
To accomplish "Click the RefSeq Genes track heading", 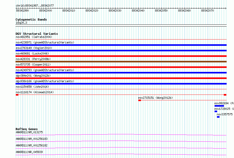I will [27, 129].
